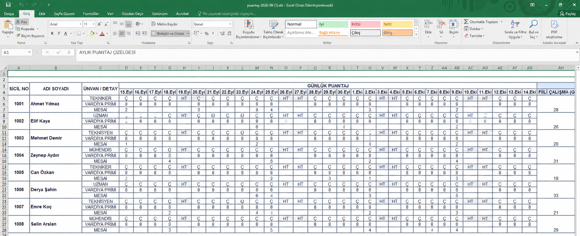Click the yellow fill color bucket
Viewport: 580px width, 236px height.
(x=92, y=34)
